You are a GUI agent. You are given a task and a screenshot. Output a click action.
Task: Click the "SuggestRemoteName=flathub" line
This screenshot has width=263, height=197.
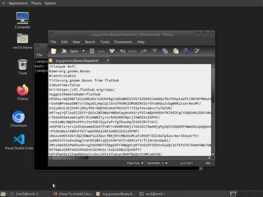pyautogui.click(x=75, y=94)
